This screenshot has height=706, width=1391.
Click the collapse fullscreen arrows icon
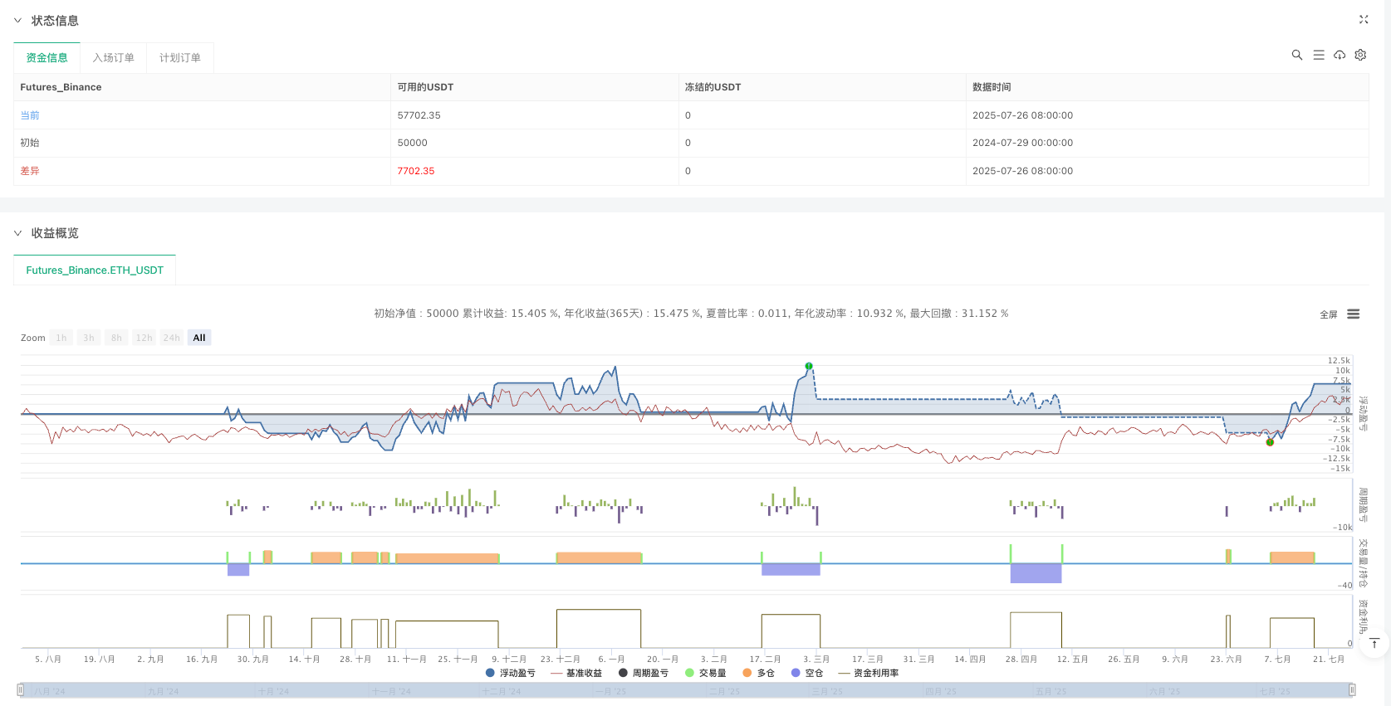pyautogui.click(x=1363, y=20)
